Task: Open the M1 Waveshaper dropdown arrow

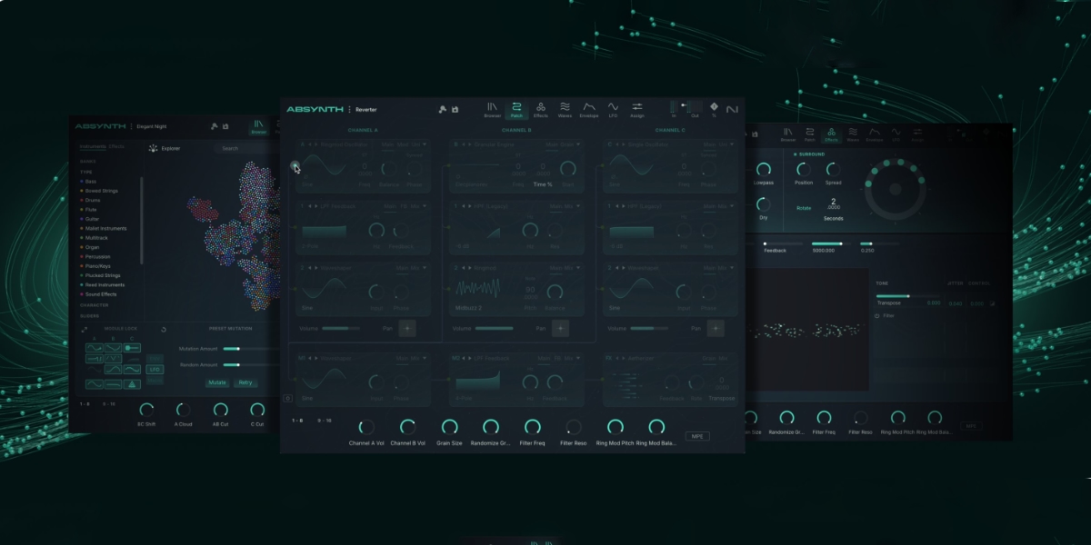Action: pyautogui.click(x=425, y=358)
